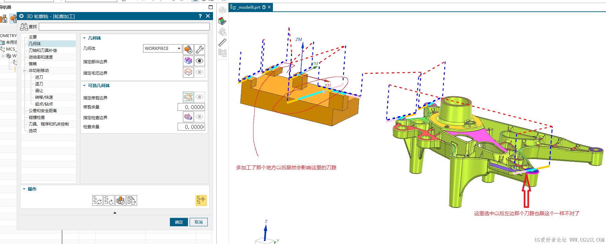
Task: Click the MCS node in navigator tree
Action: pyautogui.click(x=8, y=49)
